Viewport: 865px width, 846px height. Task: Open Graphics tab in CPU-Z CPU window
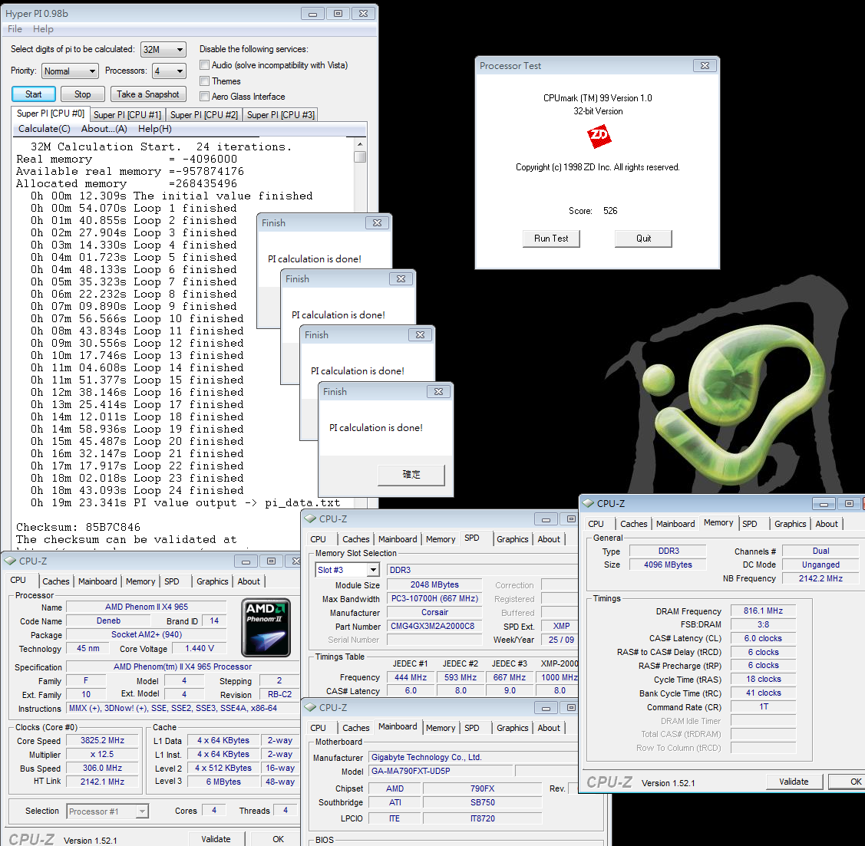click(212, 581)
